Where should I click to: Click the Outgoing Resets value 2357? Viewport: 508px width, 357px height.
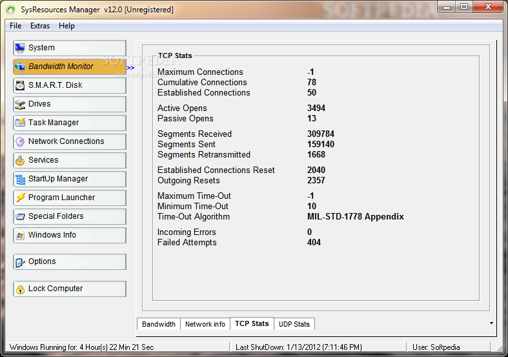point(316,181)
